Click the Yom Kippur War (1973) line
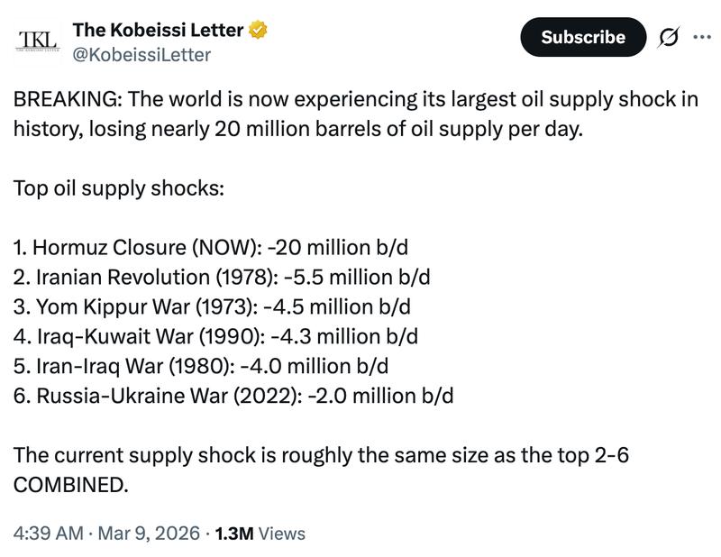The height and width of the screenshot is (557, 721). click(207, 306)
